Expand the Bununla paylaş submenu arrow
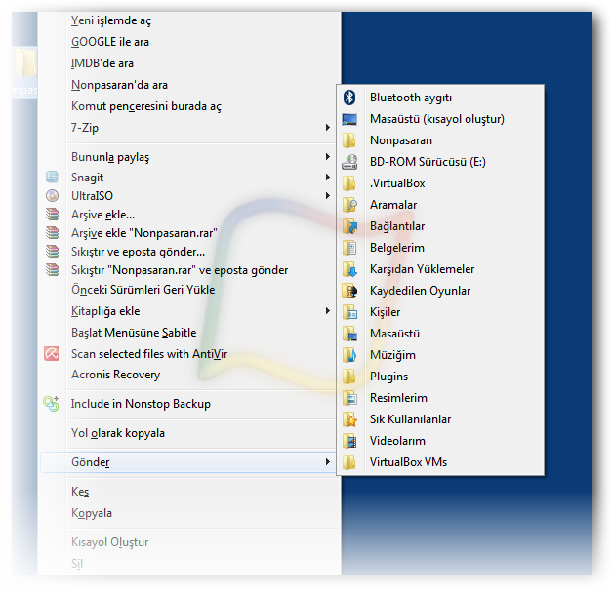This screenshot has height=595, width=612. pyautogui.click(x=328, y=157)
